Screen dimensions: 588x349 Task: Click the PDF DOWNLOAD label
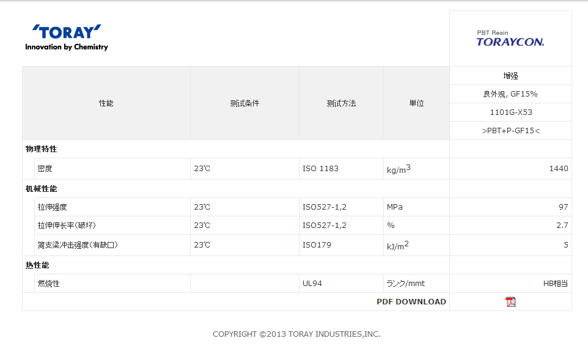(411, 301)
